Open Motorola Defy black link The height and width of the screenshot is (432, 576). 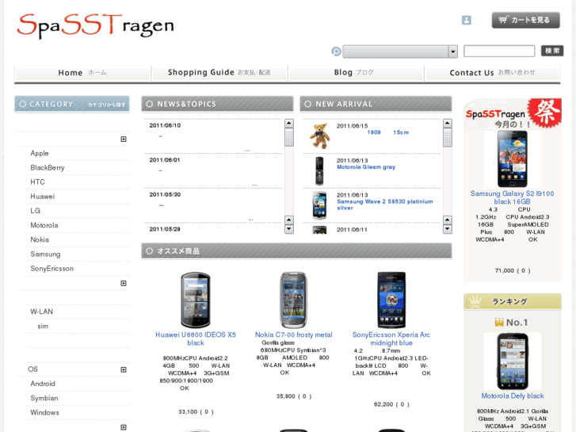(x=512, y=396)
